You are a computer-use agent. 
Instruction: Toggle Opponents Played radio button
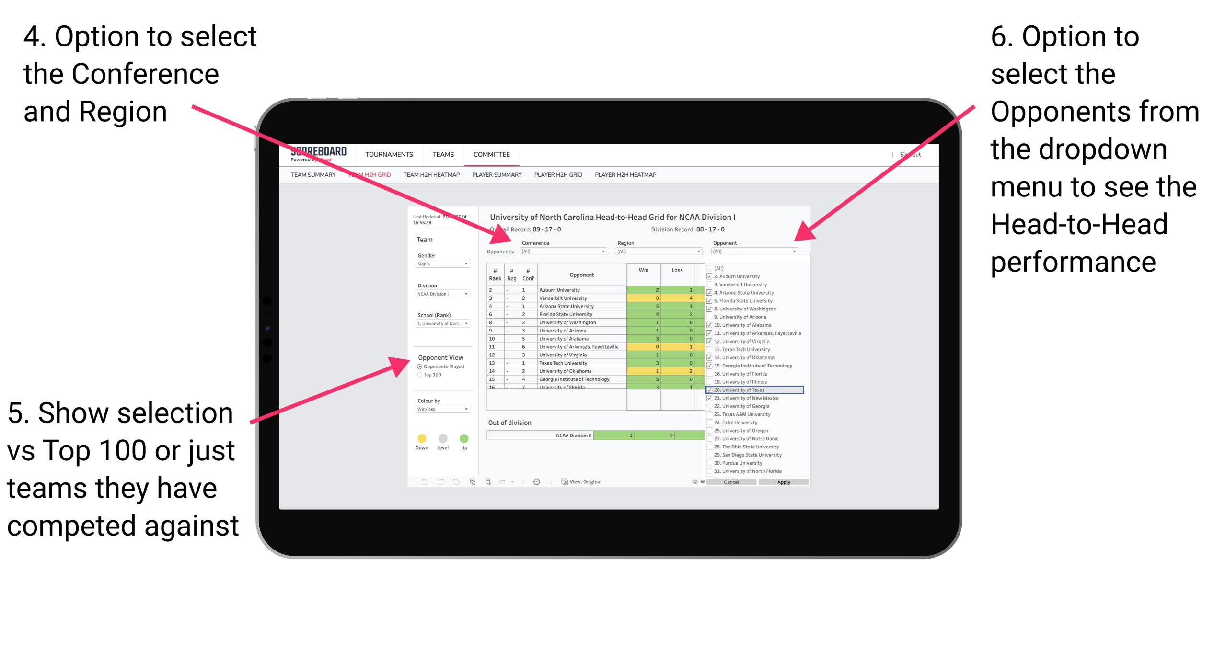point(419,367)
